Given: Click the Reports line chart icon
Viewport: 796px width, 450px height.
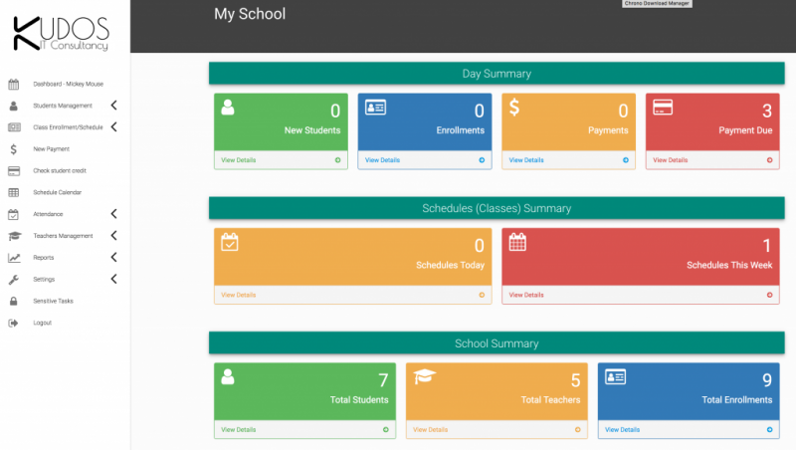Looking at the screenshot, I should point(14,258).
